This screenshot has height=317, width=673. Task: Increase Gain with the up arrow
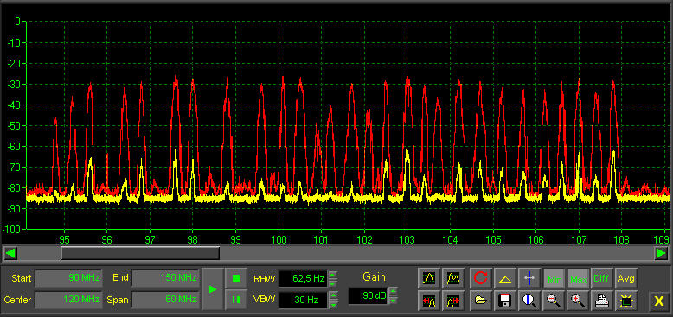pyautogui.click(x=393, y=292)
